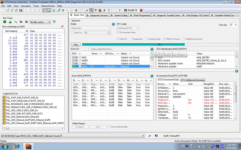This screenshot has width=241, height=150.
Task: Click the blue help question mark icon
Action: [119, 10]
